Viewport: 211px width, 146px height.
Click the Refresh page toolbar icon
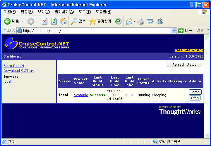[x=54, y=21]
